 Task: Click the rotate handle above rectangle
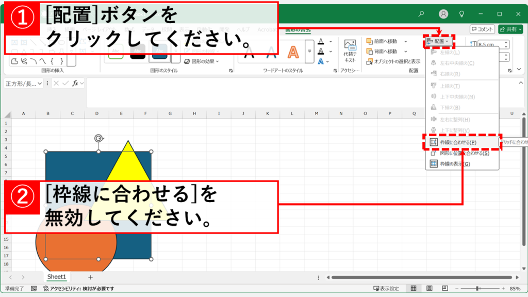98,138
